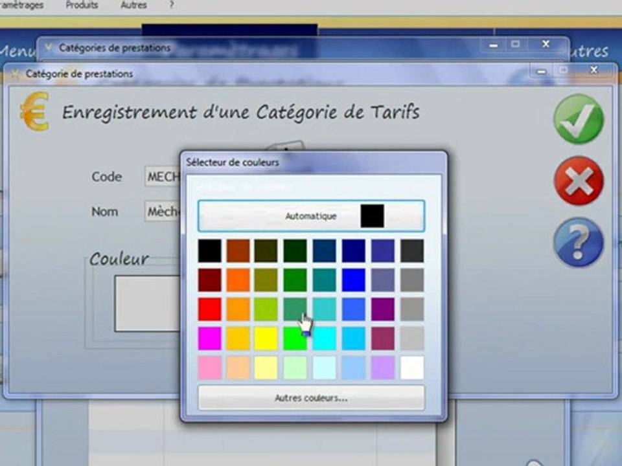
Task: Choose the pink swatch in bottom row
Action: point(209,368)
